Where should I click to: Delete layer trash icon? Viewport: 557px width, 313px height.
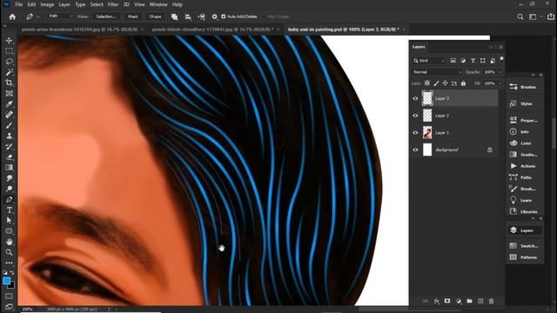[x=491, y=301]
